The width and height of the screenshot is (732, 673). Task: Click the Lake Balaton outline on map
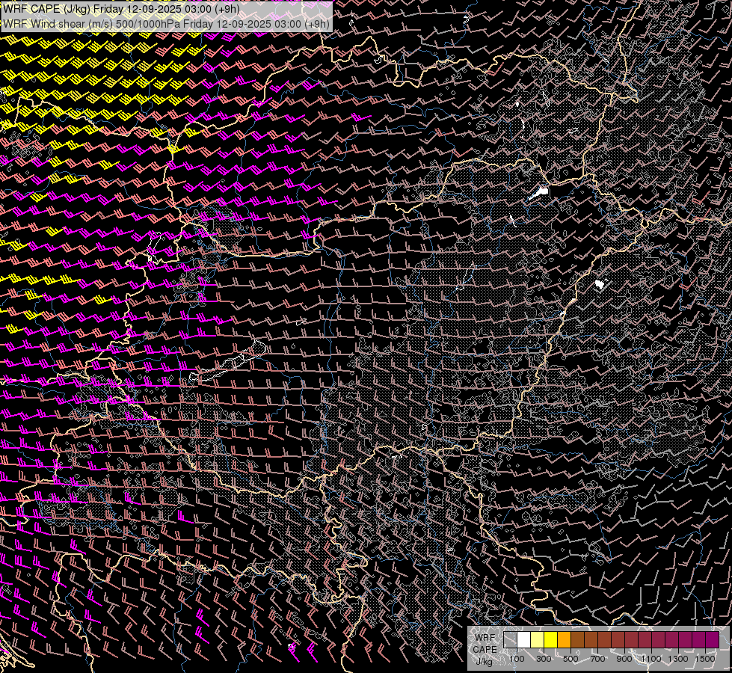(x=228, y=364)
